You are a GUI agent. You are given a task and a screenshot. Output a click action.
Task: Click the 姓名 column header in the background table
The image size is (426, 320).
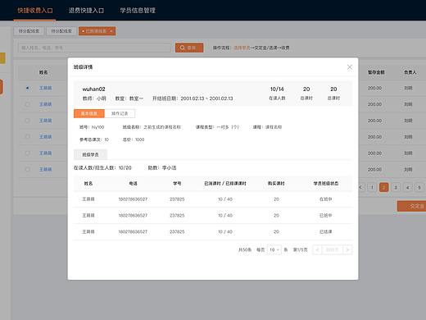43,72
